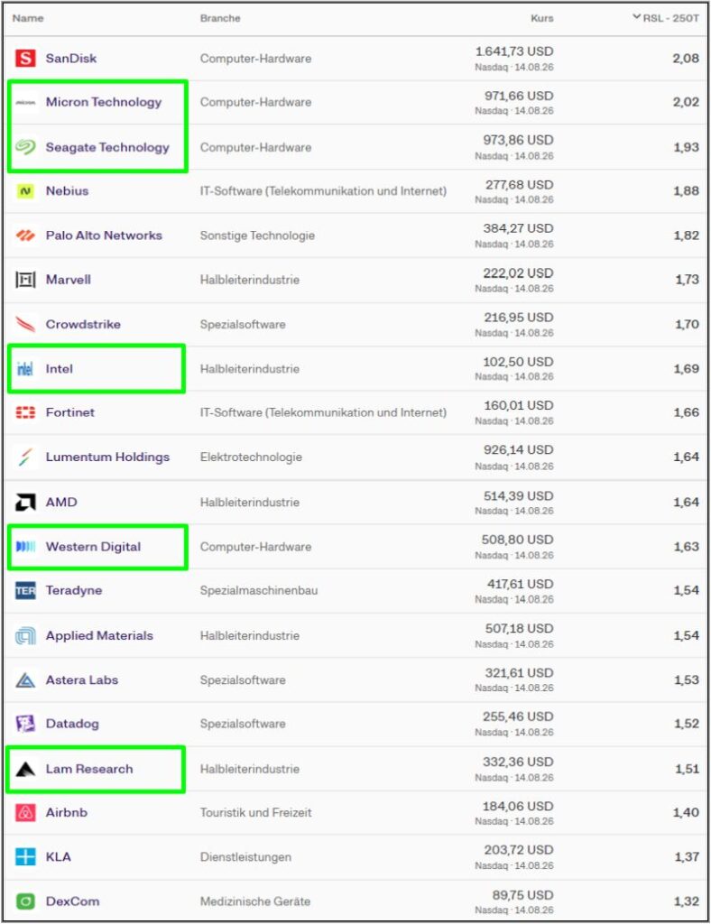The width and height of the screenshot is (711, 924).
Task: Sort by the Name column header
Action: coord(28,18)
